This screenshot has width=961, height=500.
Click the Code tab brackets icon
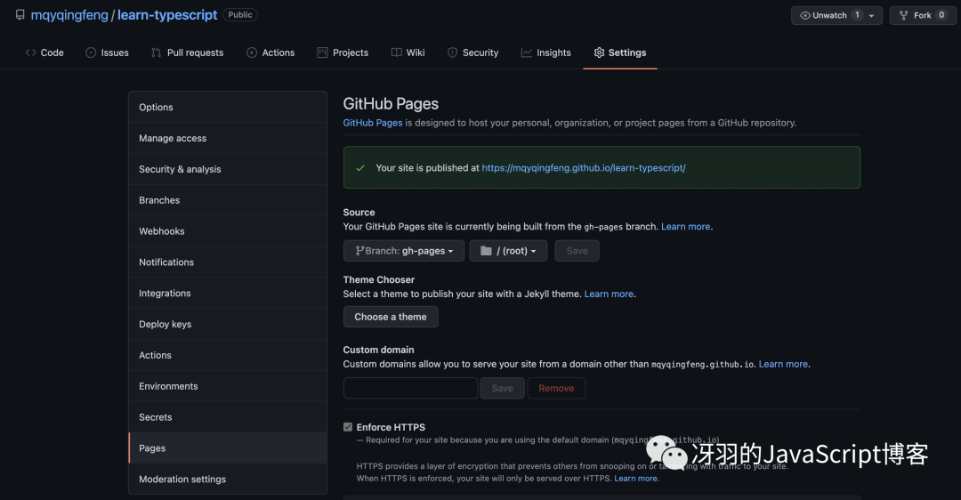click(30, 52)
